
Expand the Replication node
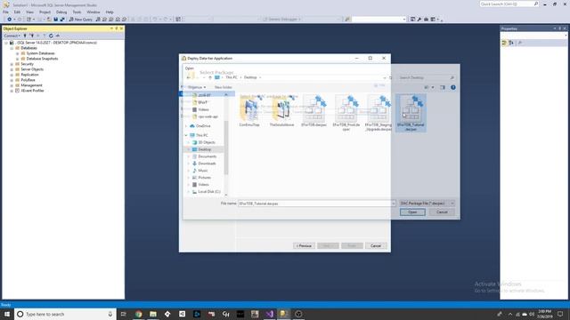point(12,75)
